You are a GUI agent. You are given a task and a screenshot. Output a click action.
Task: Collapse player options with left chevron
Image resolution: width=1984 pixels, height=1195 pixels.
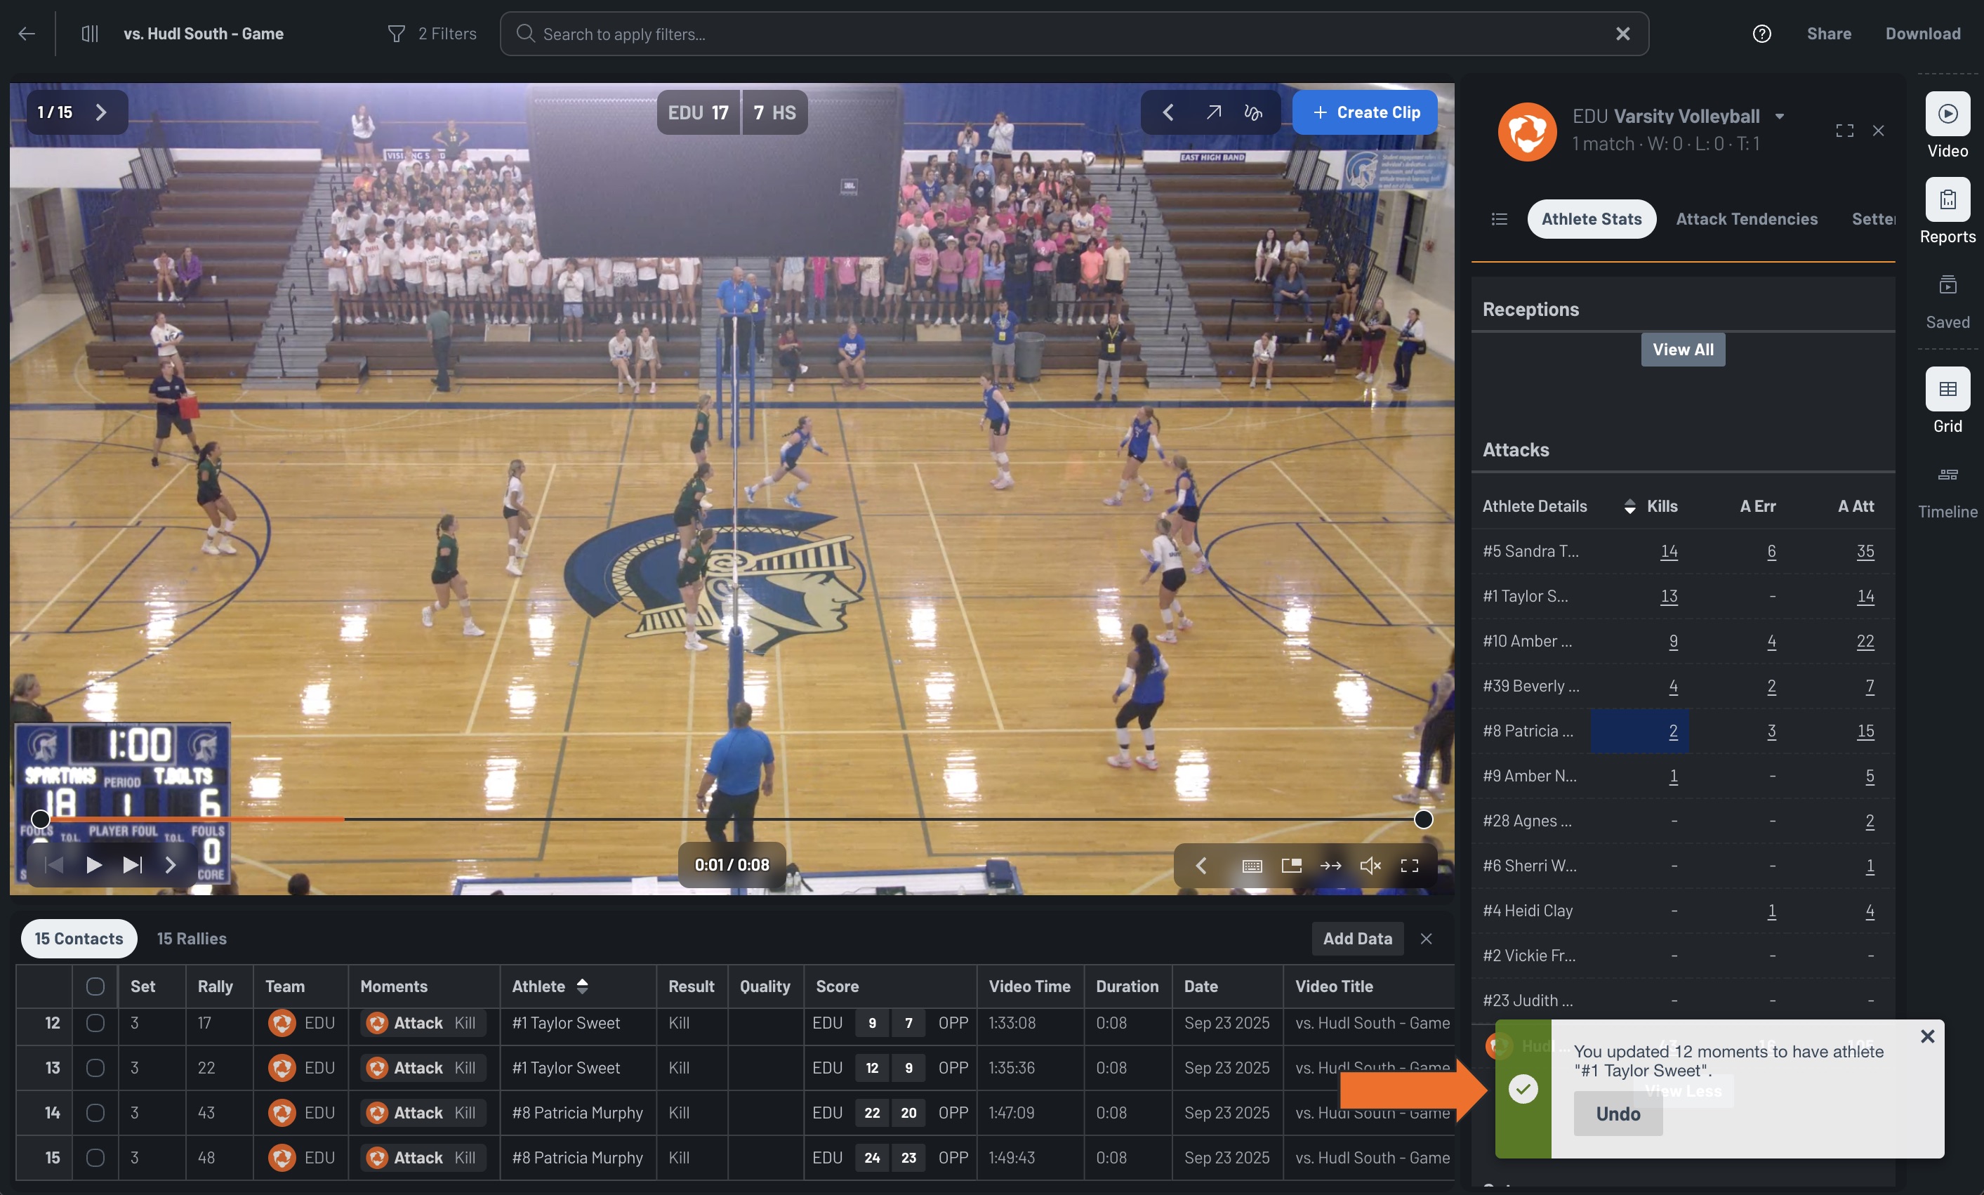point(1201,865)
